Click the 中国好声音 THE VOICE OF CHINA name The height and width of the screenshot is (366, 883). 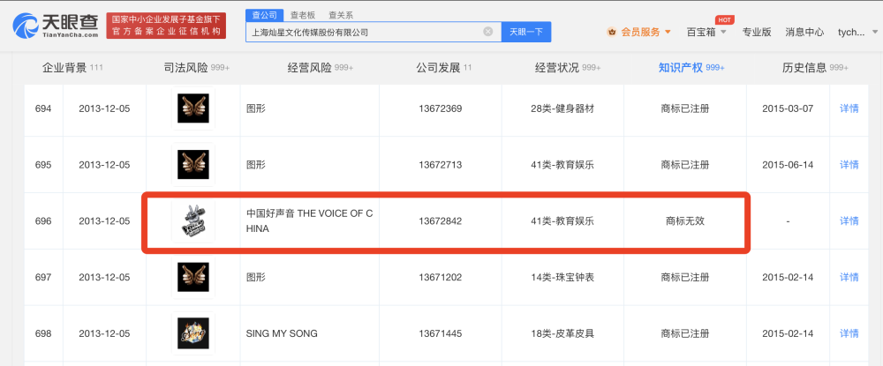309,221
